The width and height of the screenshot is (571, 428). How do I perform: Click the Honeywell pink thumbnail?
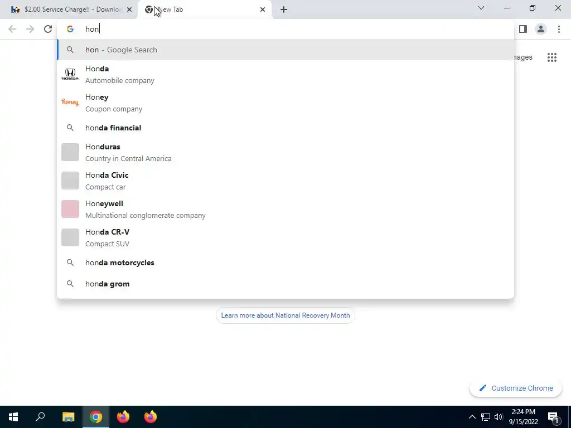click(x=70, y=209)
